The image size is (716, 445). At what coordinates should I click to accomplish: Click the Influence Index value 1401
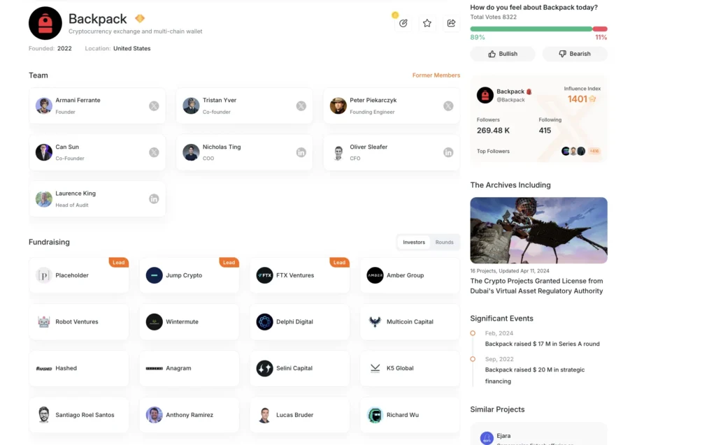point(577,99)
